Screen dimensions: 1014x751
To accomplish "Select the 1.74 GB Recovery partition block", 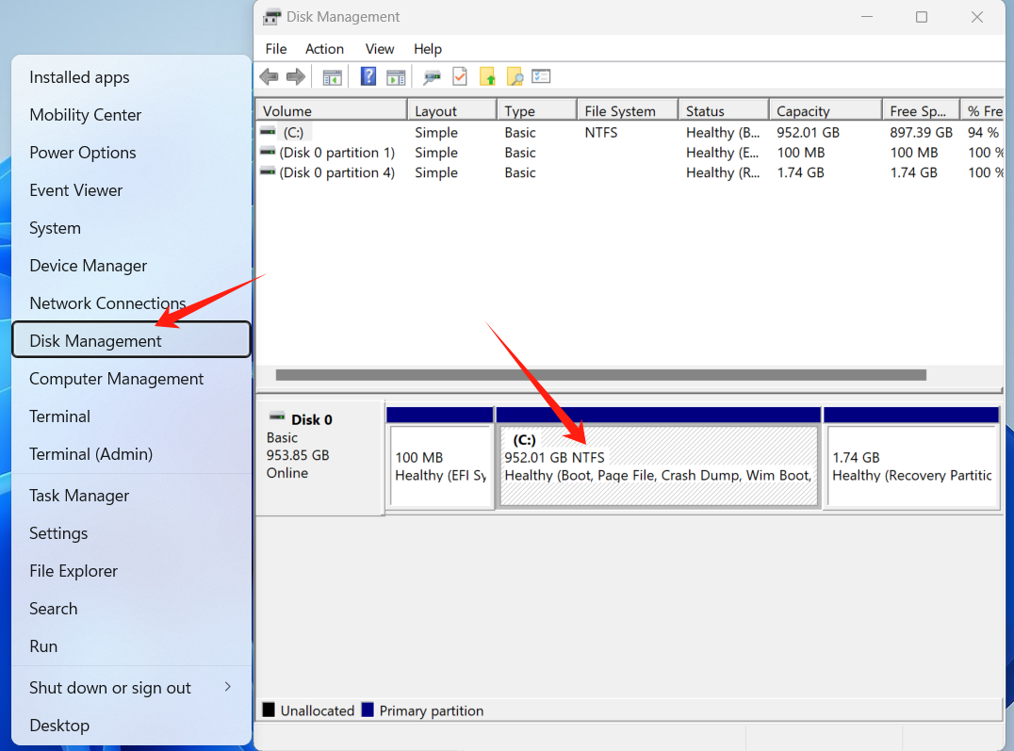I will pos(910,466).
